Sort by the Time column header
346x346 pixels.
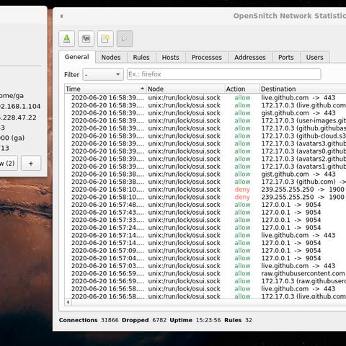point(105,89)
